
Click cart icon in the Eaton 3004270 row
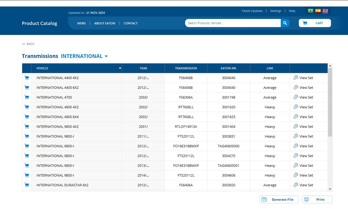click(x=27, y=156)
